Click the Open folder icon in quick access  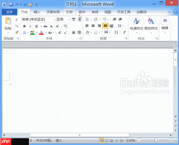(31, 5)
